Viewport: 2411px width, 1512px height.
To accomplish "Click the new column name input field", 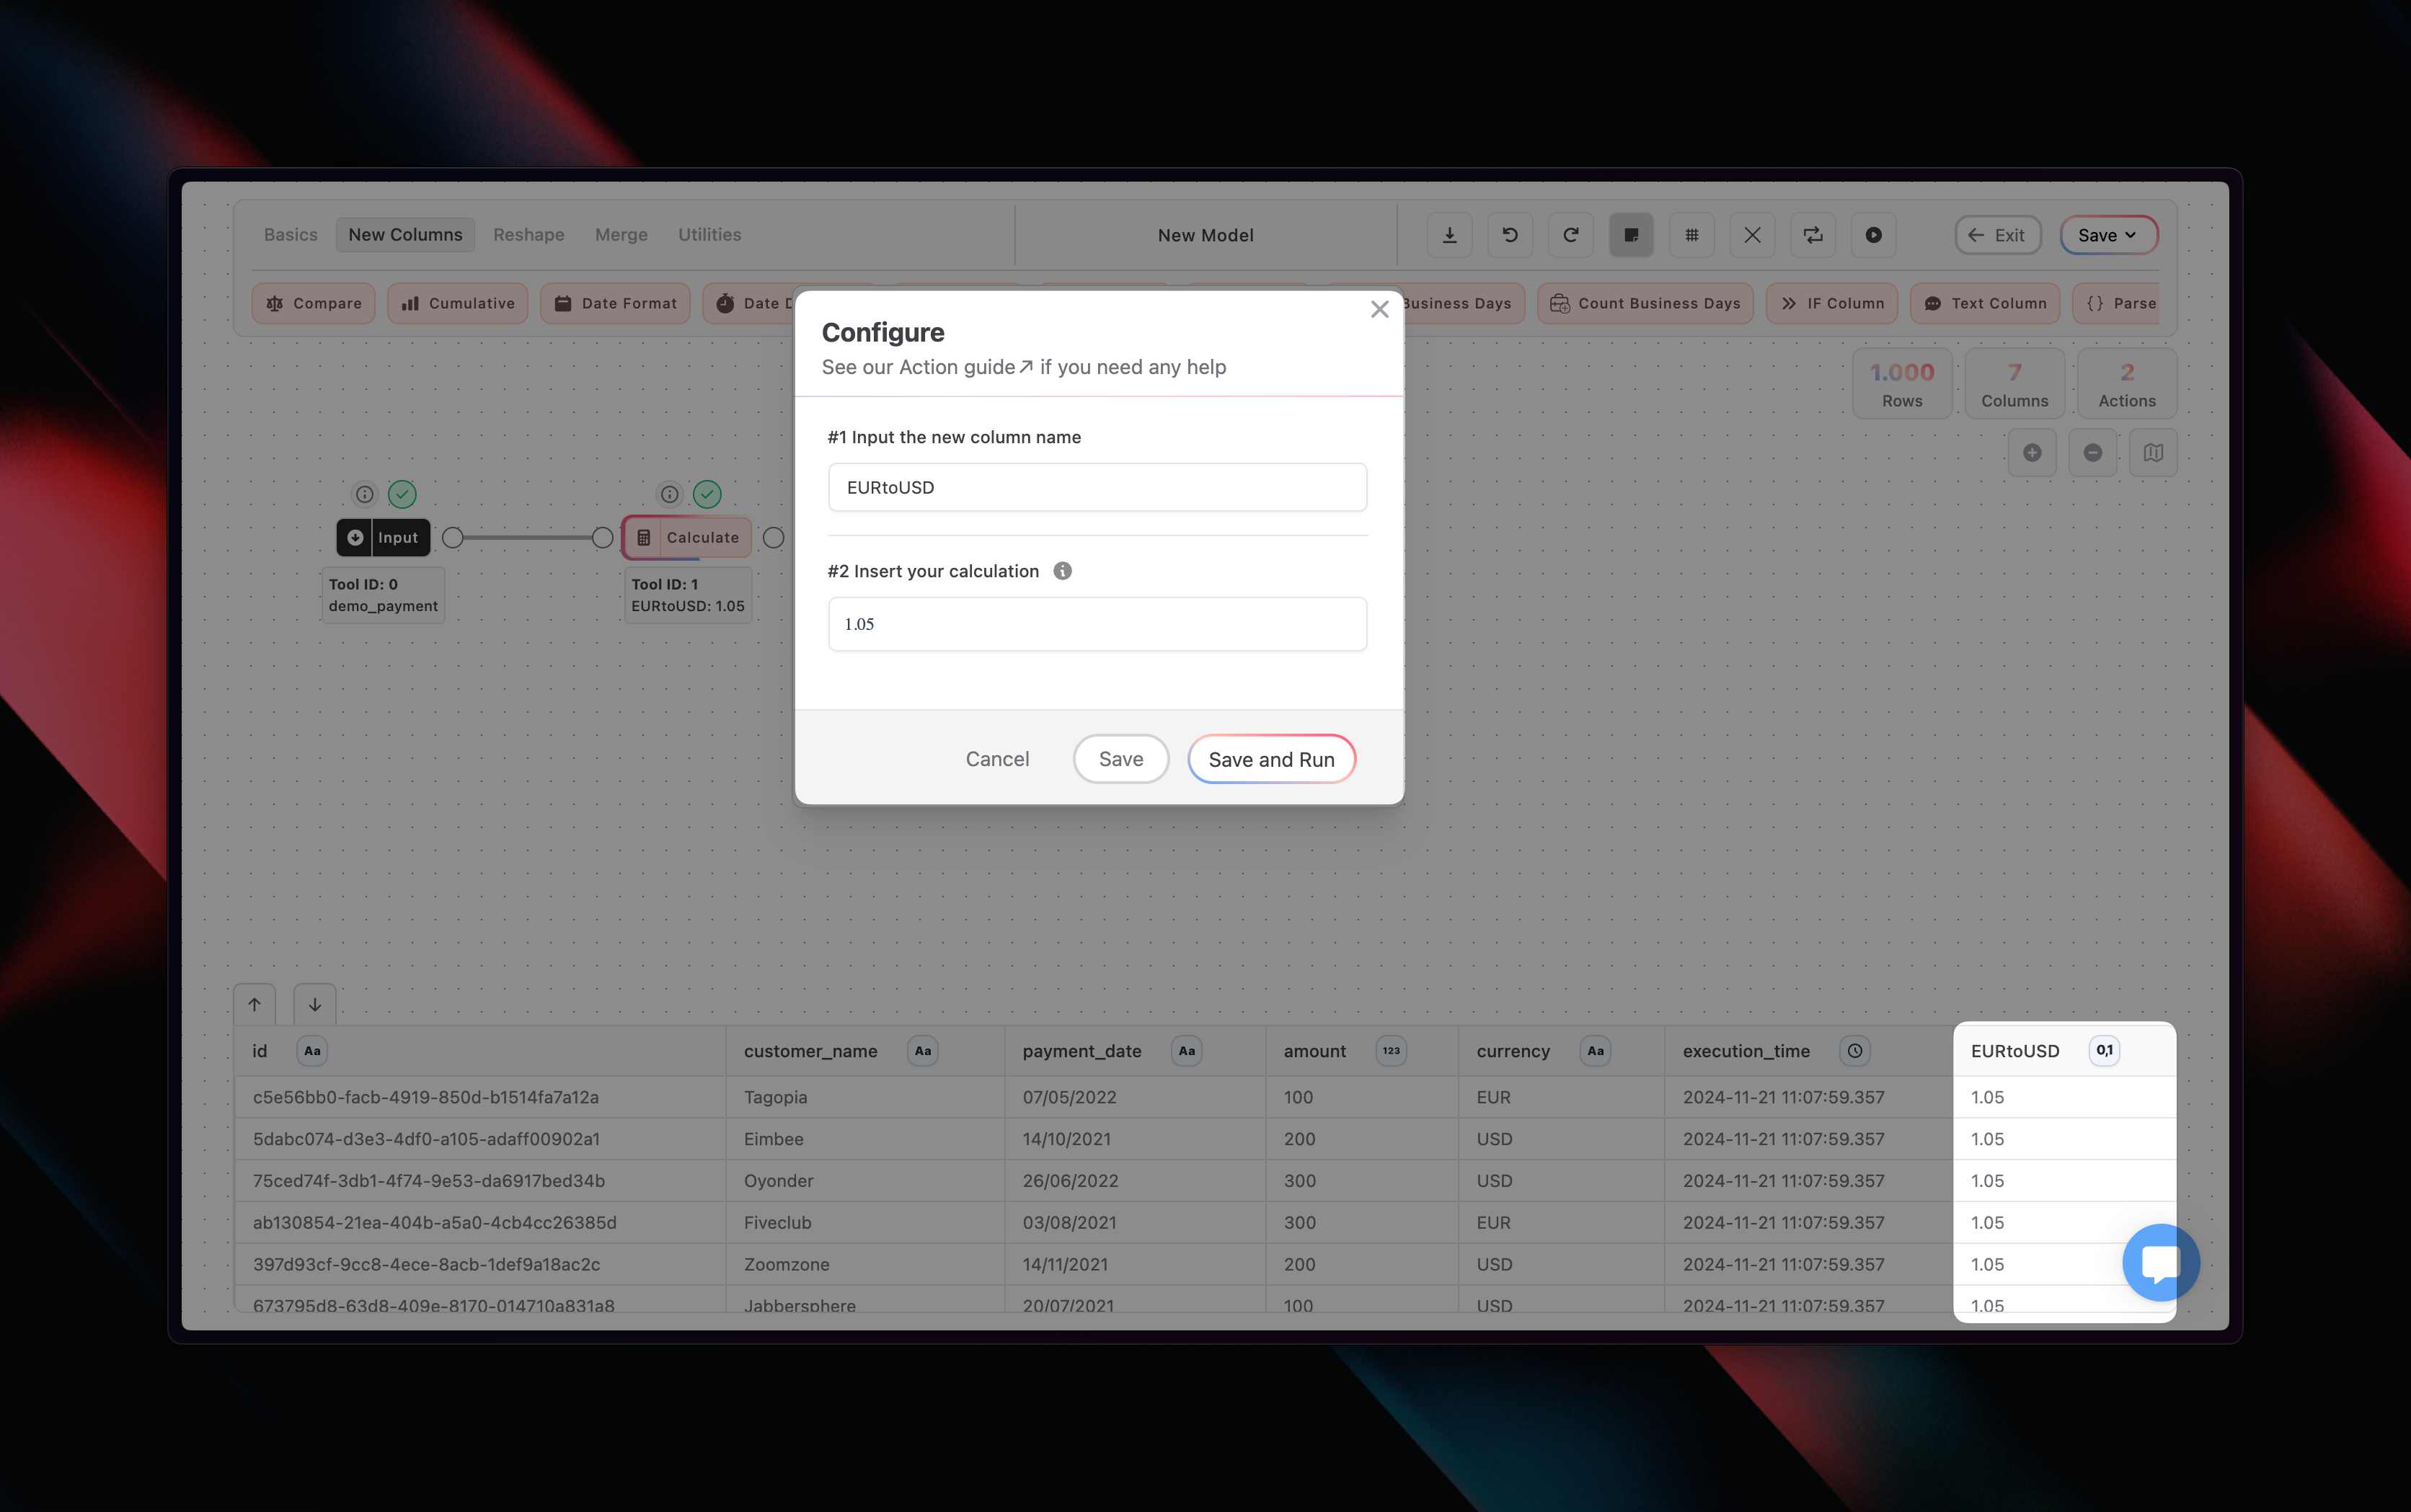I will (1097, 487).
